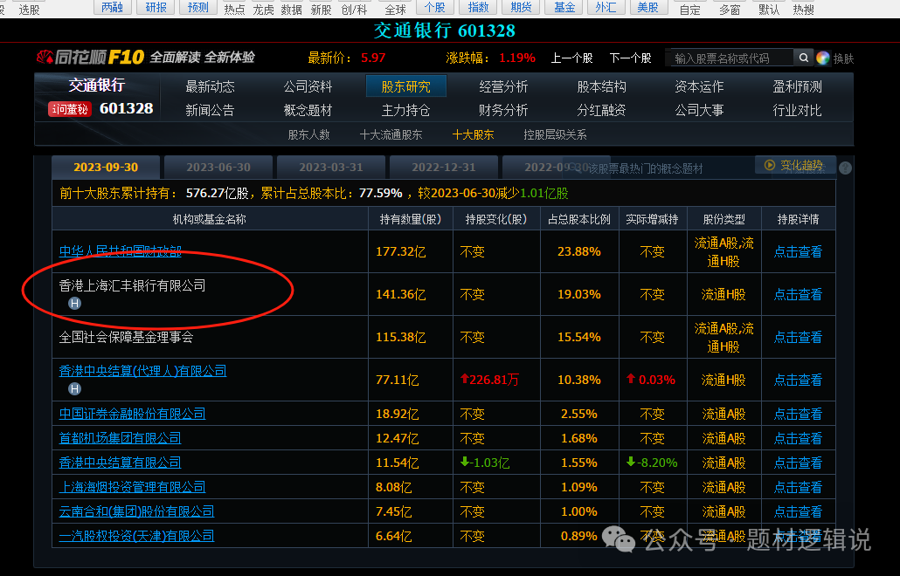Viewport: 900px width, 576px height.
Task: Open 首都机场集团有限公司 shareholder link
Action: pos(121,438)
